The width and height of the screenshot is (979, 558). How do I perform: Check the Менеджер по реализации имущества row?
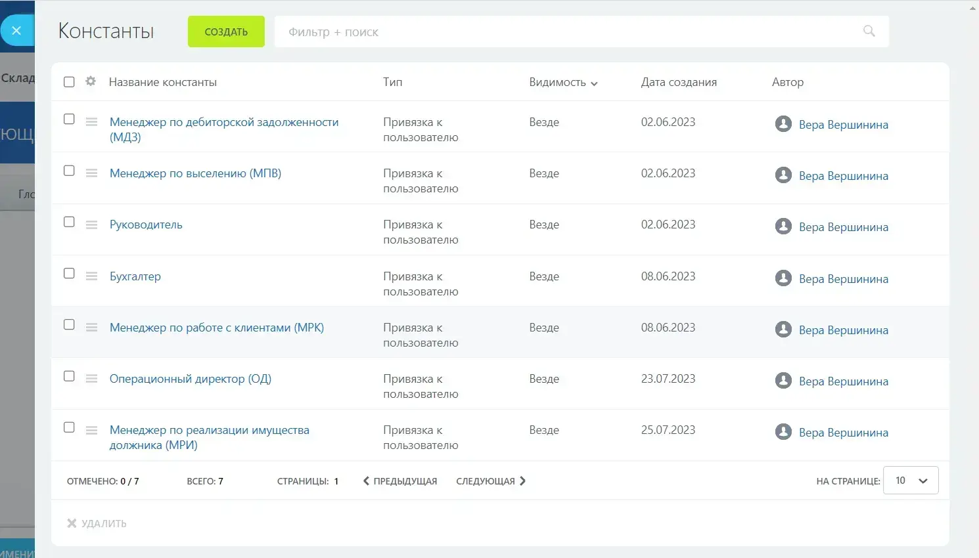tap(69, 427)
